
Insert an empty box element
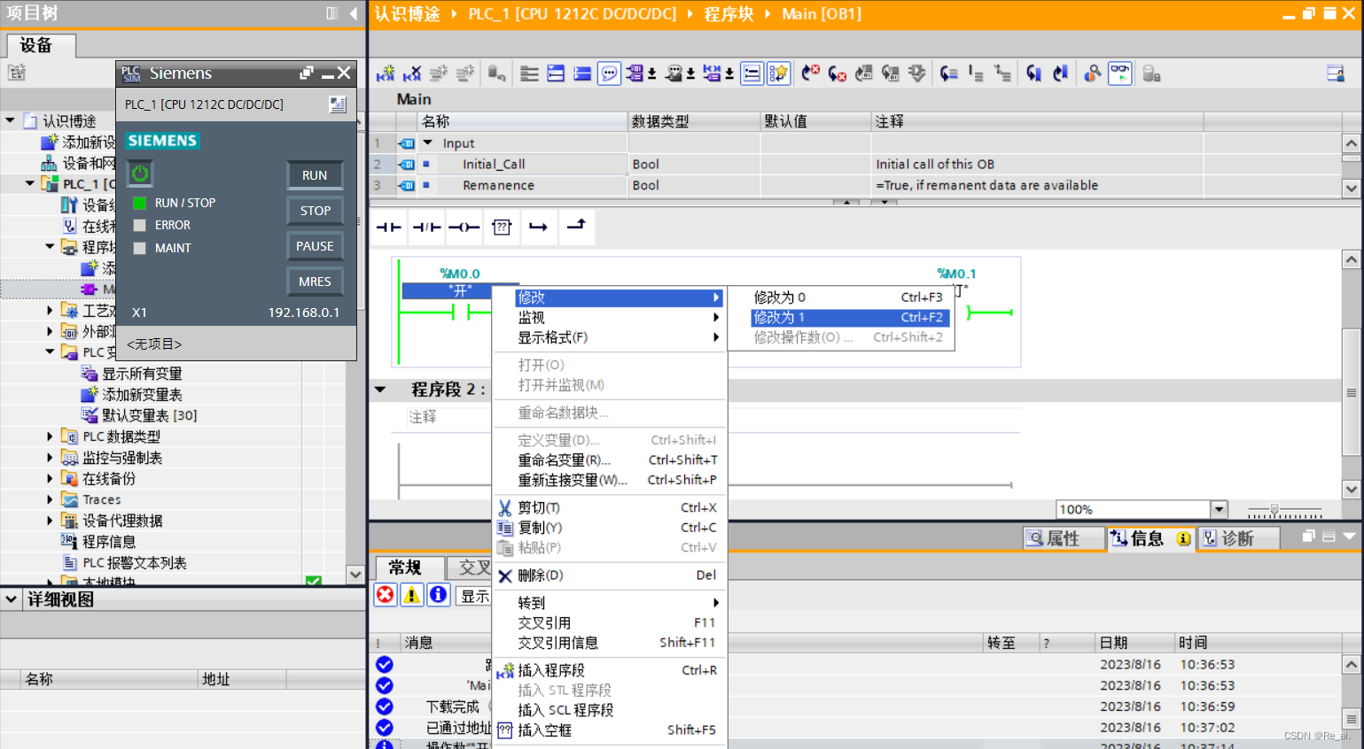502,228
